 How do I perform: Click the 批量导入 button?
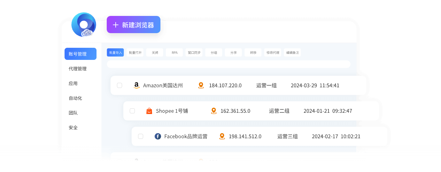pyautogui.click(x=115, y=53)
